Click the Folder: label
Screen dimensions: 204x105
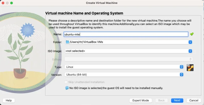point(57,42)
